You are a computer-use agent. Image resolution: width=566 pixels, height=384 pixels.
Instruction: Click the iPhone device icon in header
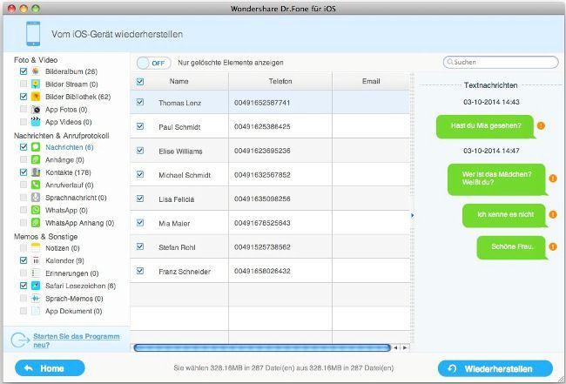click(33, 34)
